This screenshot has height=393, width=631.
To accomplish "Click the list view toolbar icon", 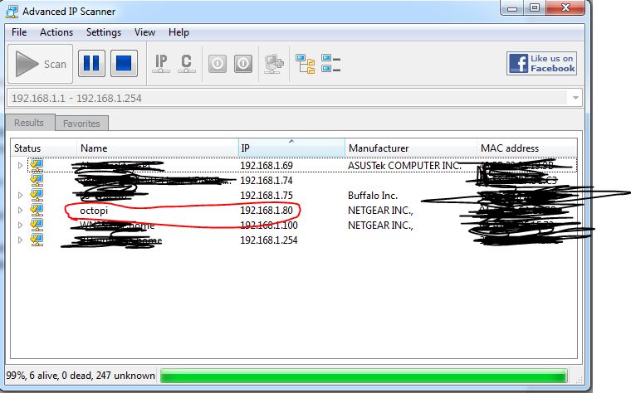I will 330,64.
